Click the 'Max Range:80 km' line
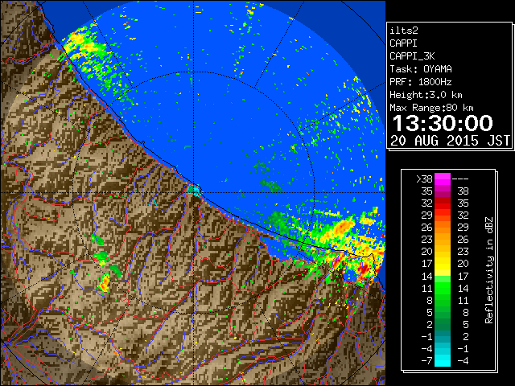Viewport: 515px width, 386px height. [431, 108]
